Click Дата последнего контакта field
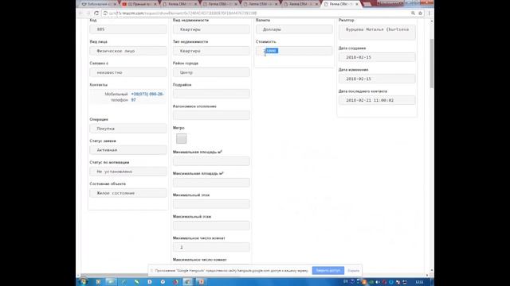 click(377, 100)
